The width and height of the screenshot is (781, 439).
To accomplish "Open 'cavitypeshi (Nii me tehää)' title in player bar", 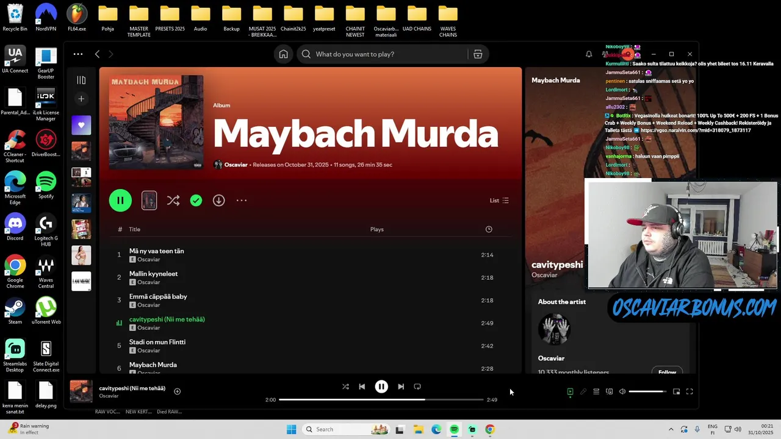I will tap(132, 388).
